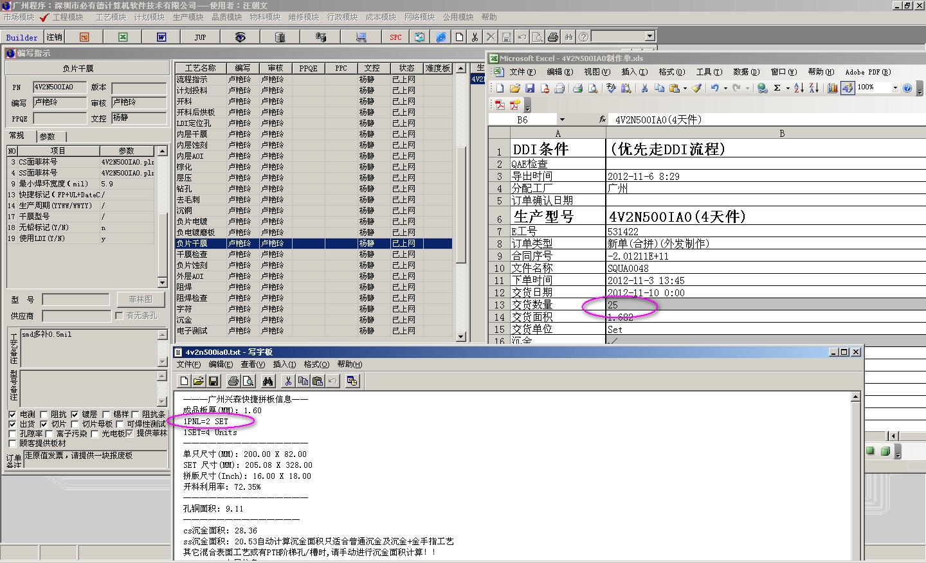
Task: Click Excel Sort Ascending icon
Action: point(799,88)
